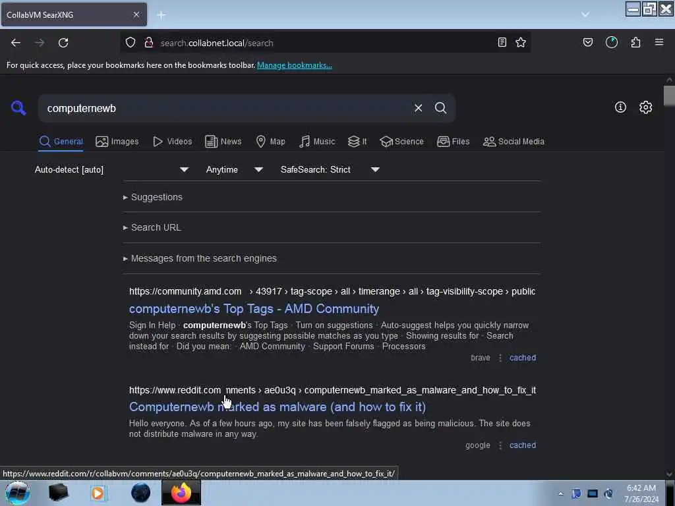Click the address bar URL field

click(325, 43)
